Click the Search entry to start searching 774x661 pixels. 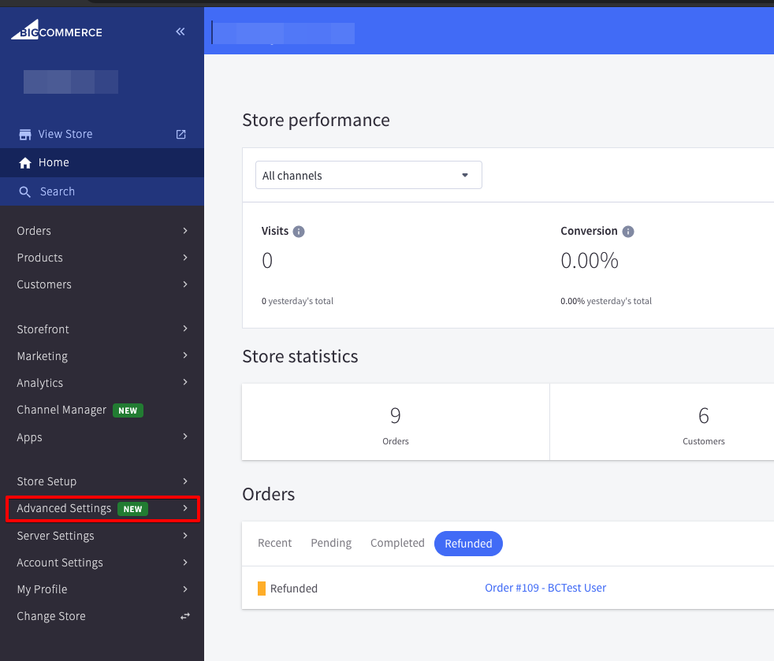[59, 191]
